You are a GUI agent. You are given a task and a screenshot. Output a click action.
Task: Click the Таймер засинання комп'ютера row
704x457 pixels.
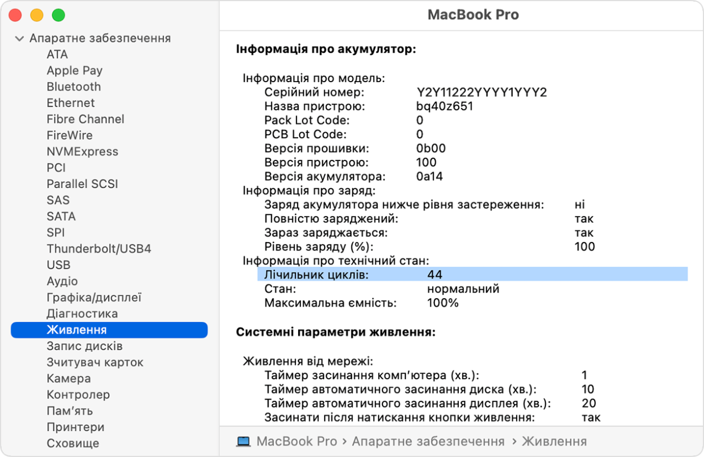pyautogui.click(x=426, y=375)
